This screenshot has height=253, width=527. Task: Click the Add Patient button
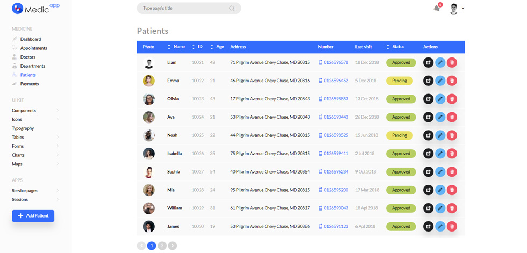[33, 216]
